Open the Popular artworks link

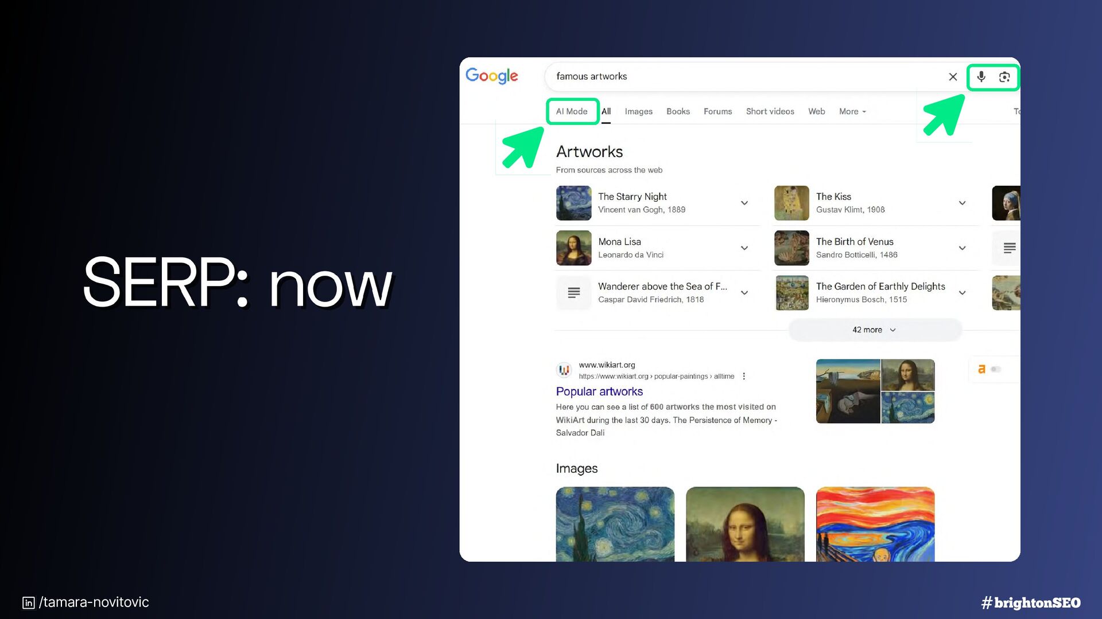(x=599, y=391)
